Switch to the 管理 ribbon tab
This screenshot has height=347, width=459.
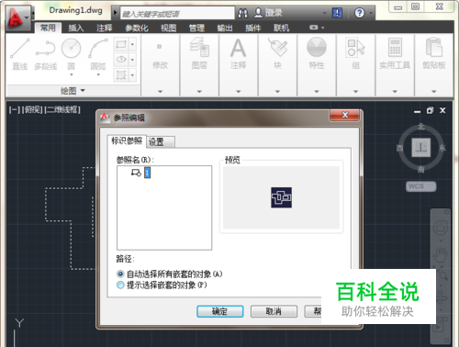pos(196,28)
